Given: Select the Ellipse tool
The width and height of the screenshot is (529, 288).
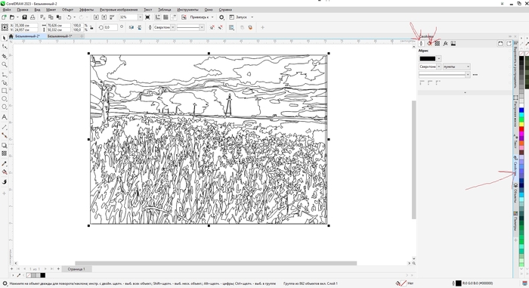Looking at the screenshot, I should click(x=4, y=99).
